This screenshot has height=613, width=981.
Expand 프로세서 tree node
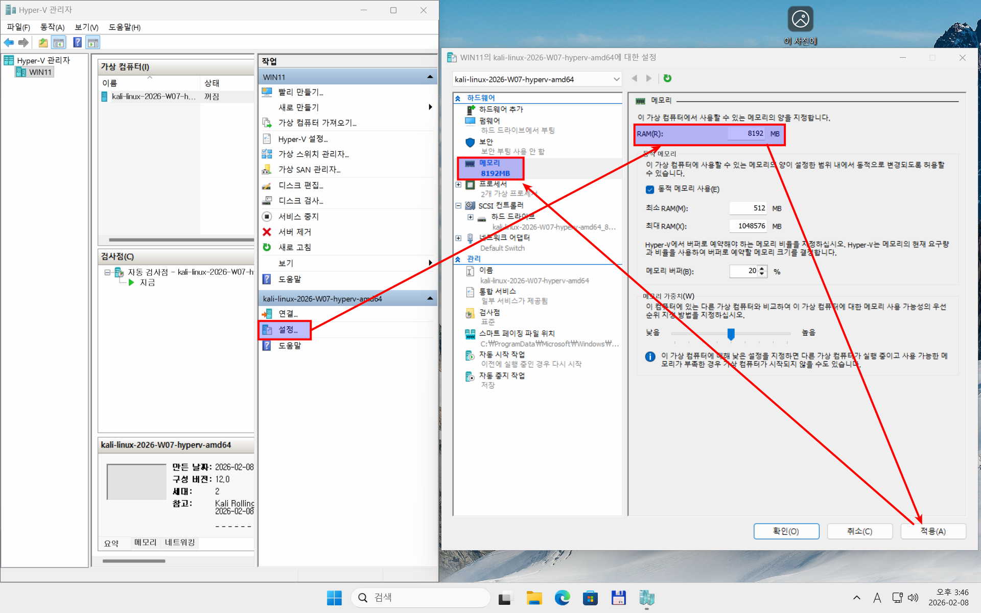458,184
